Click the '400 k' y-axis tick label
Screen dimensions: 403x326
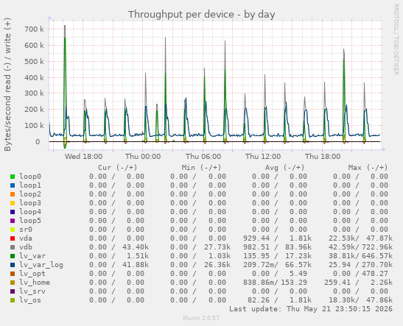tap(34, 77)
